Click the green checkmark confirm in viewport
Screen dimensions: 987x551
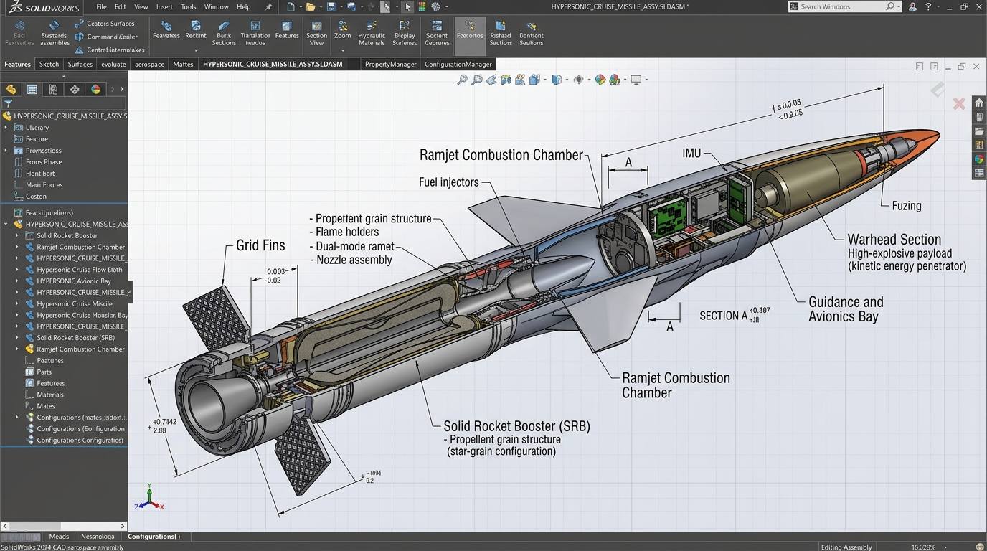(x=938, y=90)
